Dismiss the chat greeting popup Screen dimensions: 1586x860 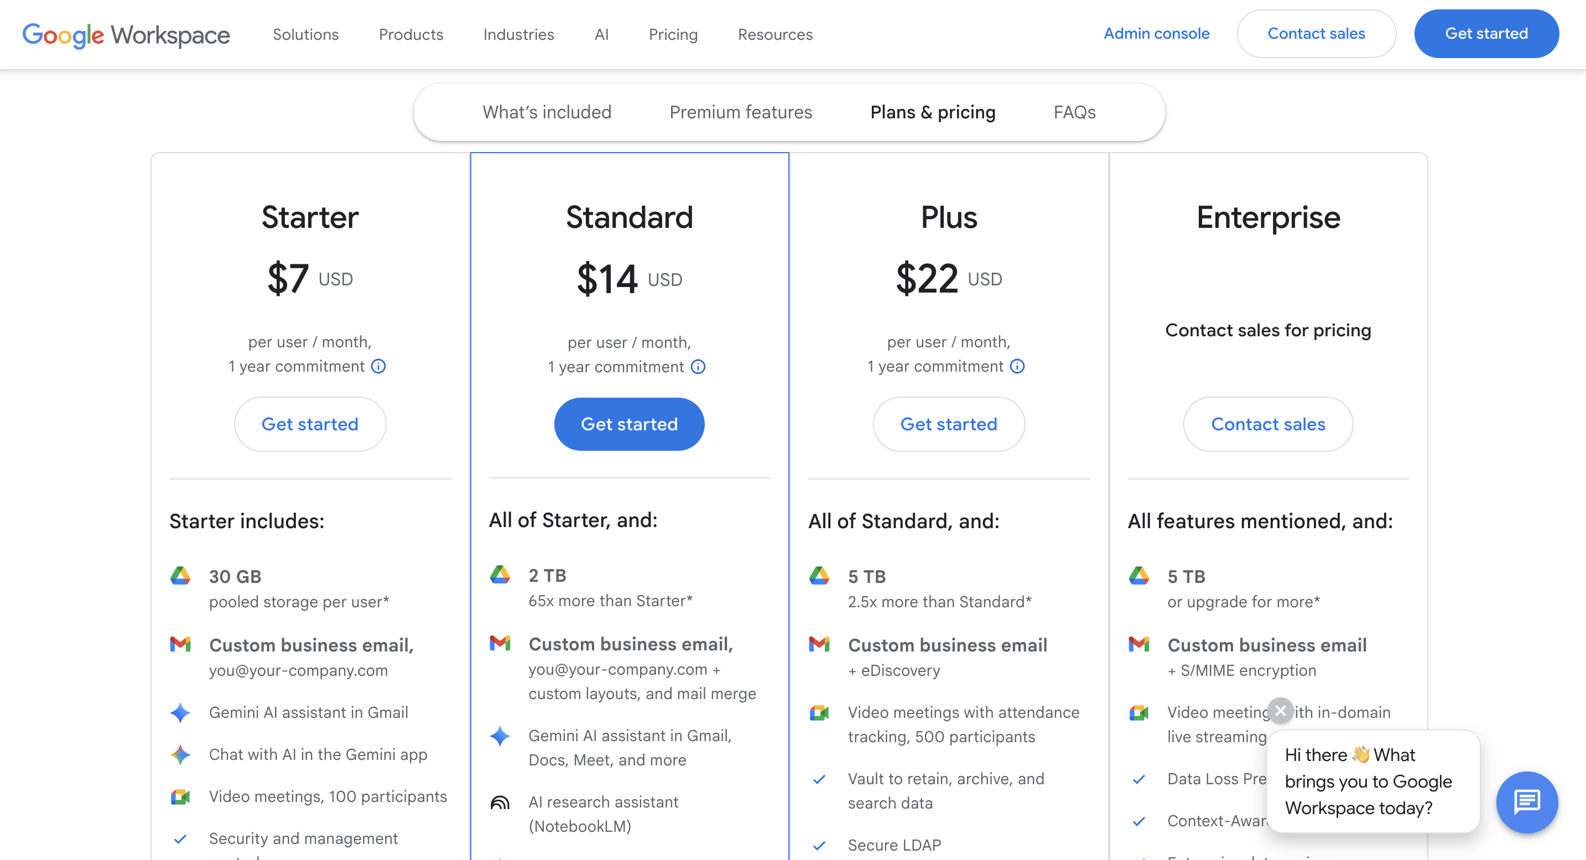tap(1281, 711)
